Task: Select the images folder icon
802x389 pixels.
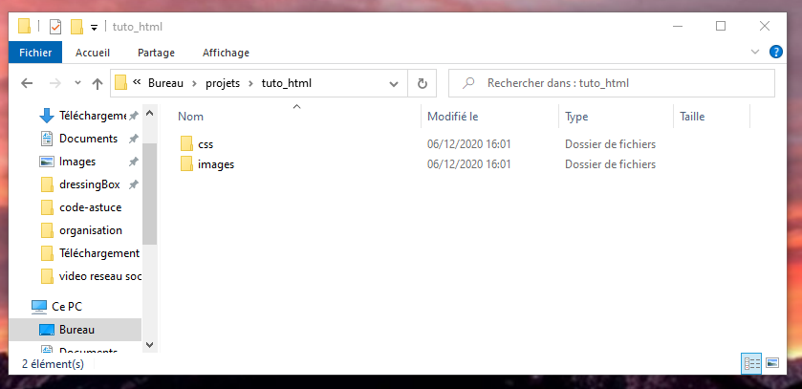Action: 186,164
